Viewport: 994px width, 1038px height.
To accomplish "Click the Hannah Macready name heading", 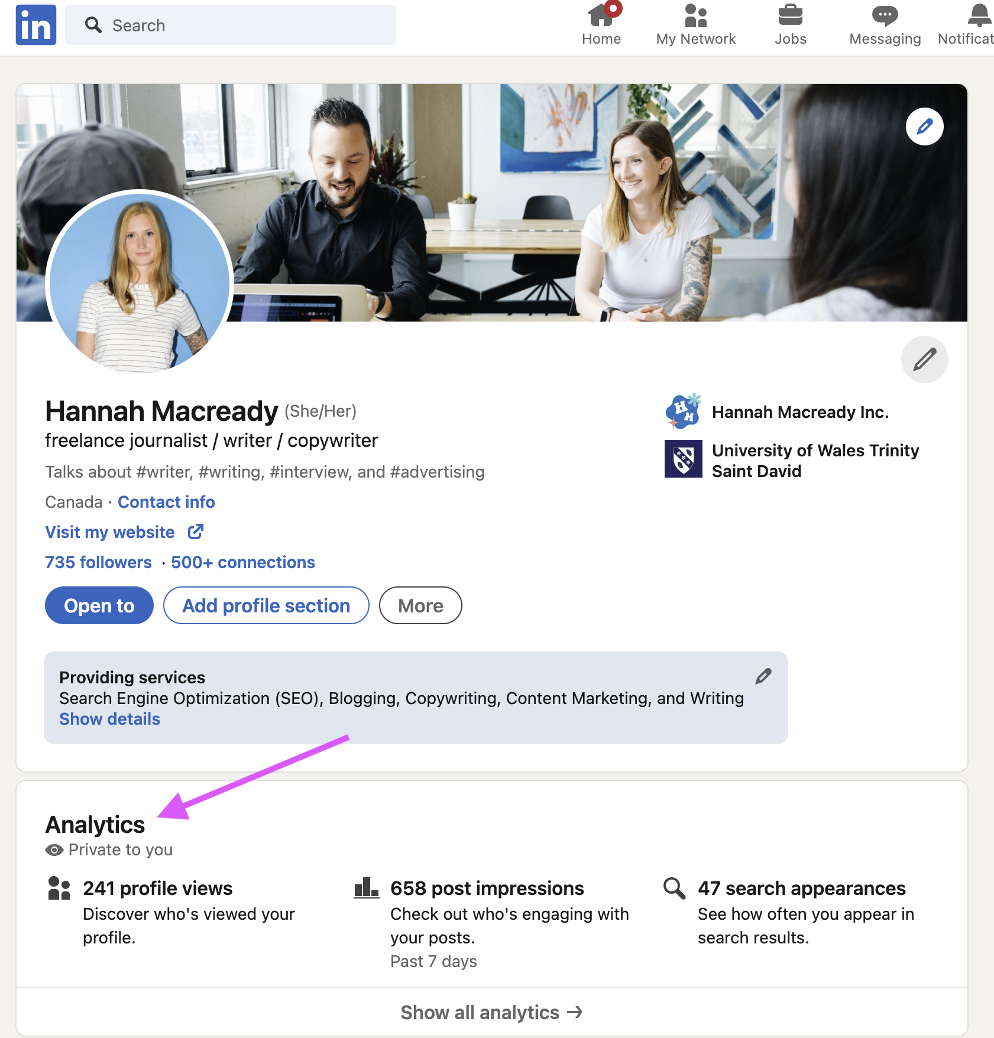I will click(161, 411).
